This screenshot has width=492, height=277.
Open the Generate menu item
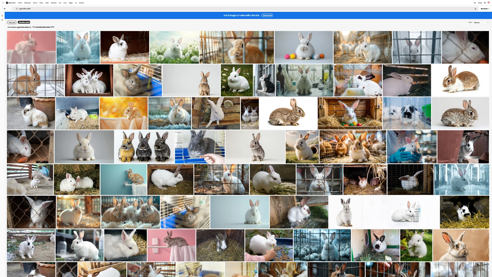pyautogui.click(x=81, y=3)
